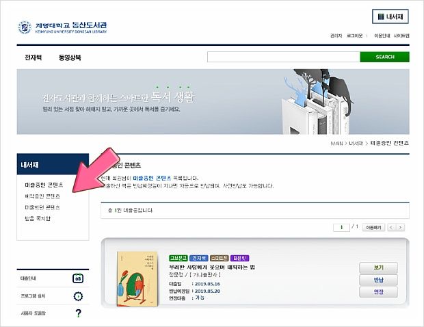424x327 pixels.
Task: Go to the previous page arrow
Action: 391,228
